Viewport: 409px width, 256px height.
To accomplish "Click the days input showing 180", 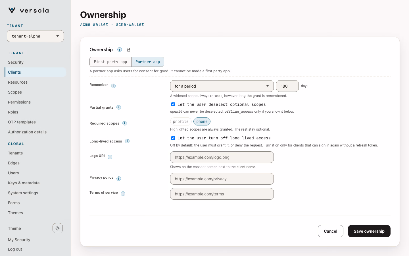I will [287, 86].
